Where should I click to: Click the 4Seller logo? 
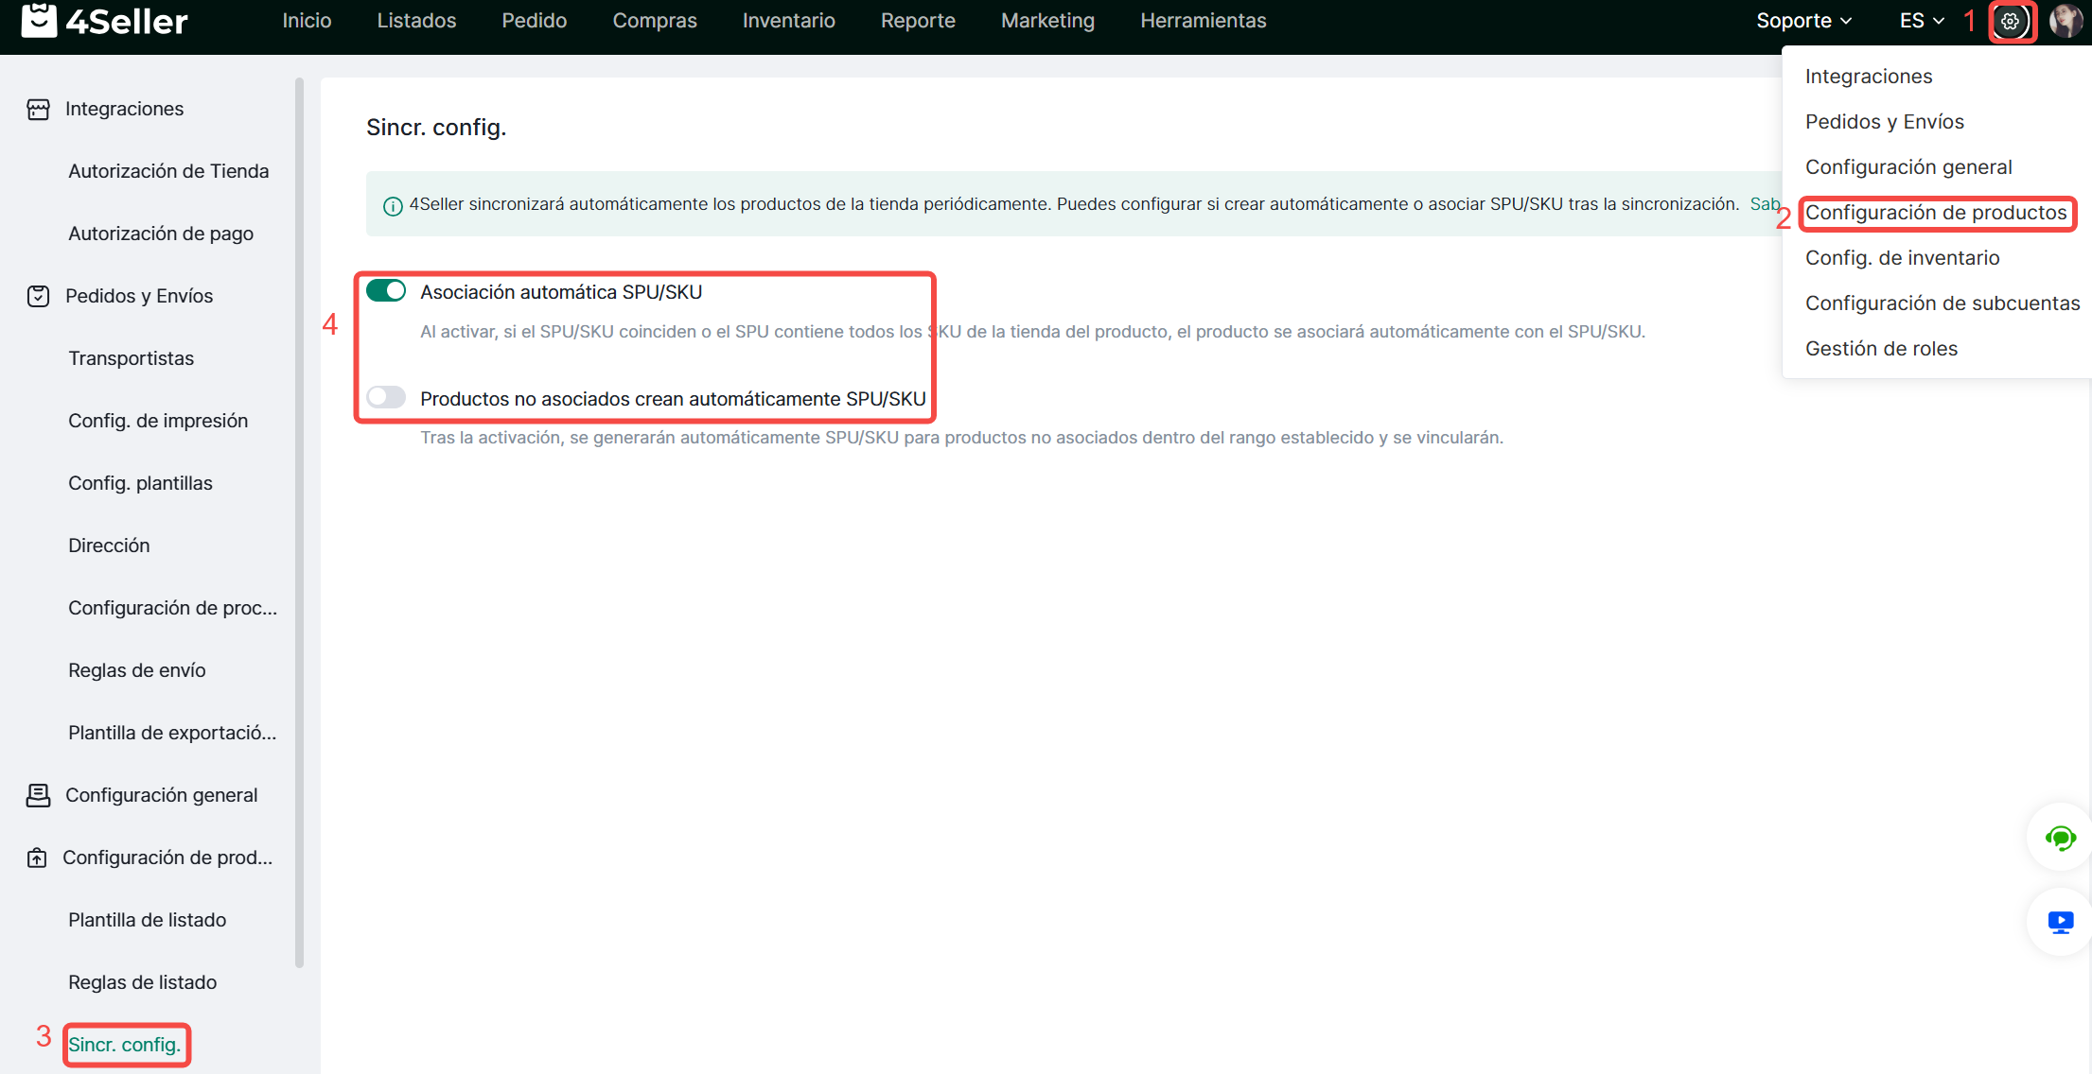coord(105,21)
